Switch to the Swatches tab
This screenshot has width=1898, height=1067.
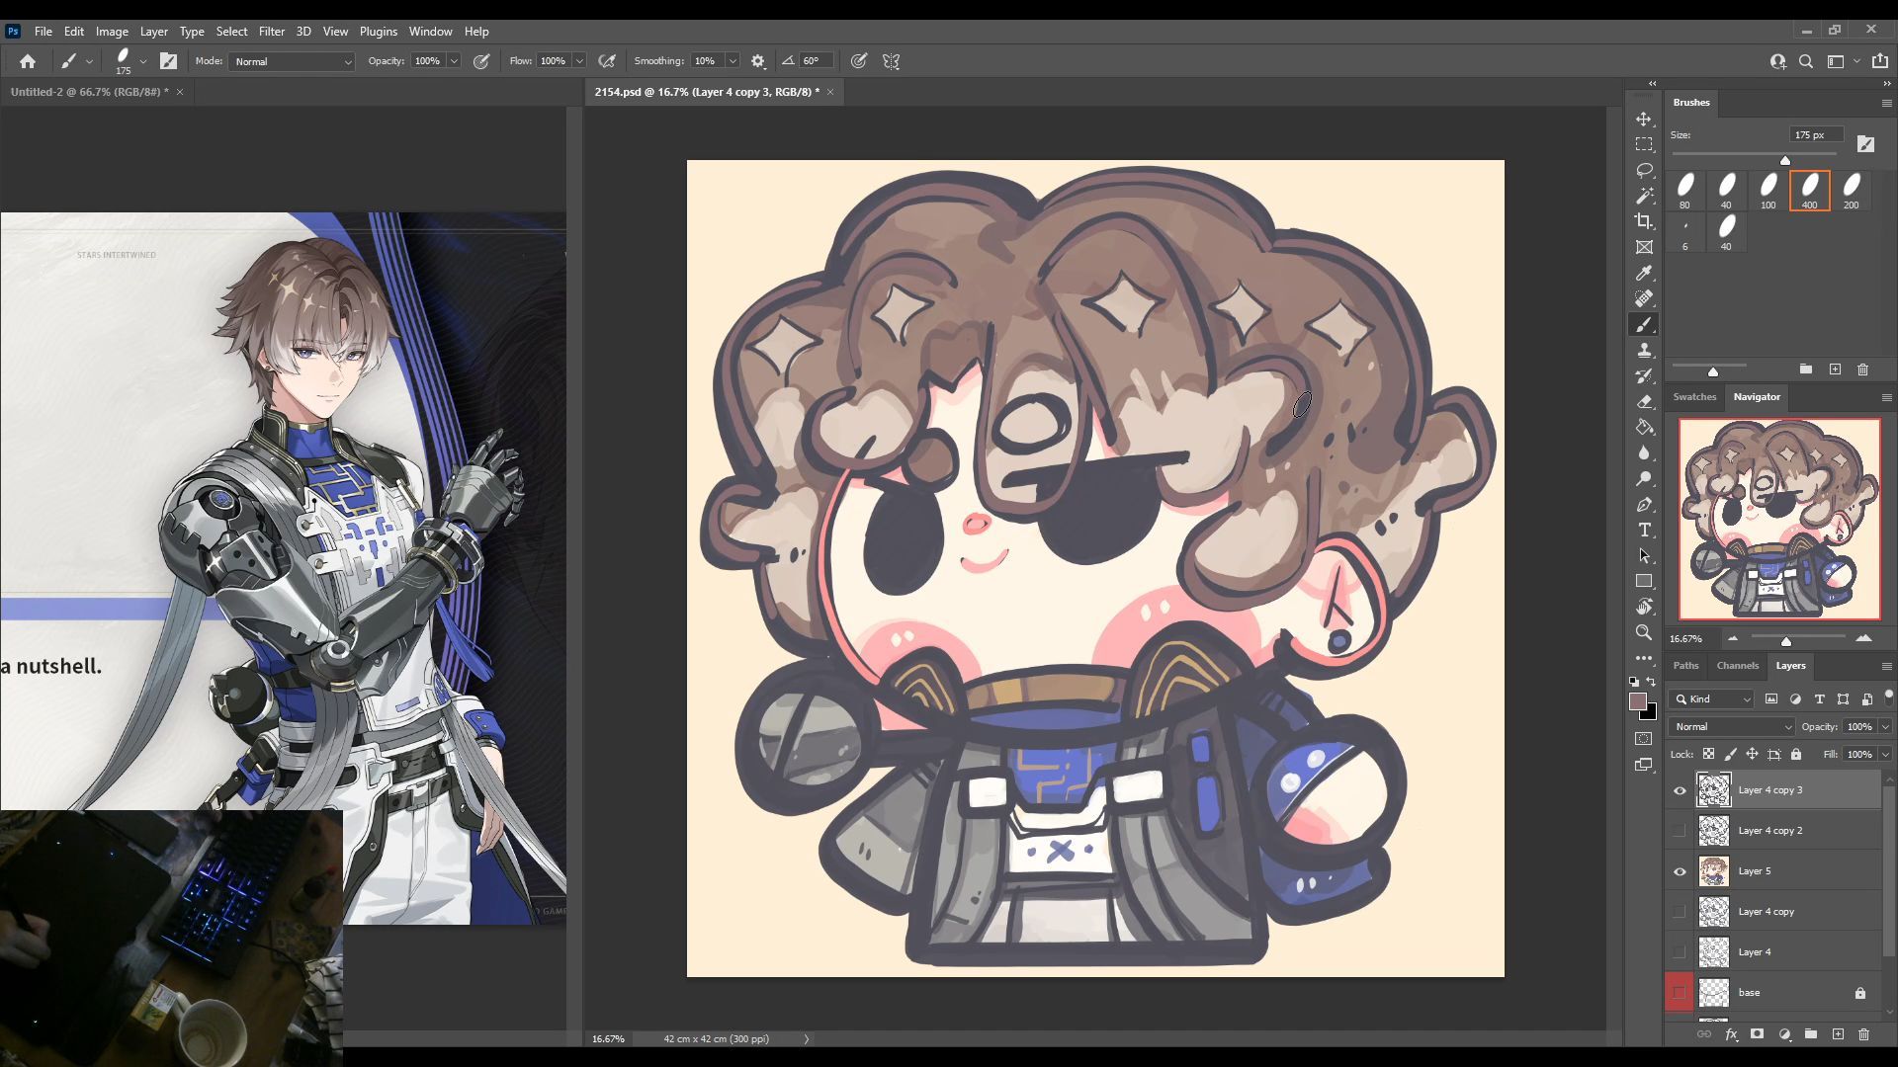tap(1694, 396)
